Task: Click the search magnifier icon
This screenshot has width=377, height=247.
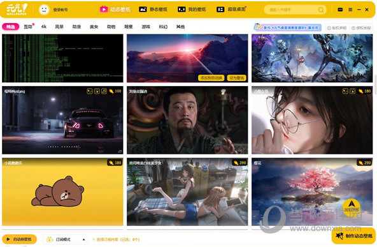Action: [x=321, y=10]
